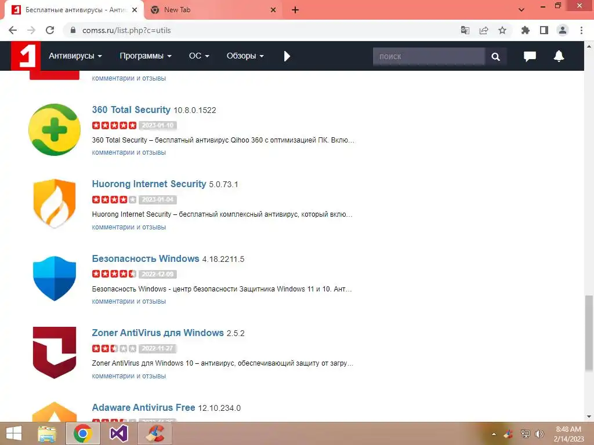Reload the comss.ru page
Viewport: 594px width, 445px height.
point(50,30)
